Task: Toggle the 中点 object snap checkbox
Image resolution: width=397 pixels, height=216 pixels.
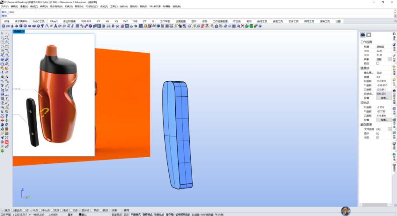Action: tap(31, 210)
